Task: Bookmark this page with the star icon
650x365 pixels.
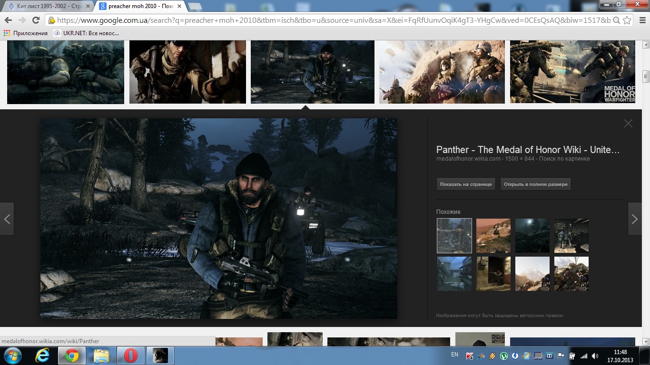Action: pyautogui.click(x=627, y=20)
